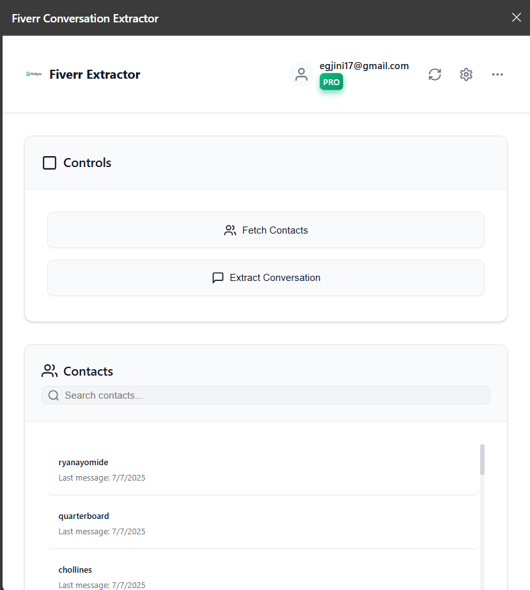Close the Fiverr Conversation Extractor panel
The width and height of the screenshot is (530, 590).
point(517,17)
